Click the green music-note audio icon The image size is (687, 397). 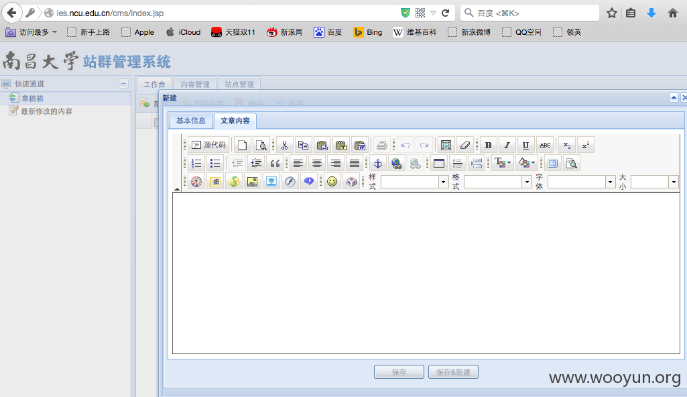point(234,182)
